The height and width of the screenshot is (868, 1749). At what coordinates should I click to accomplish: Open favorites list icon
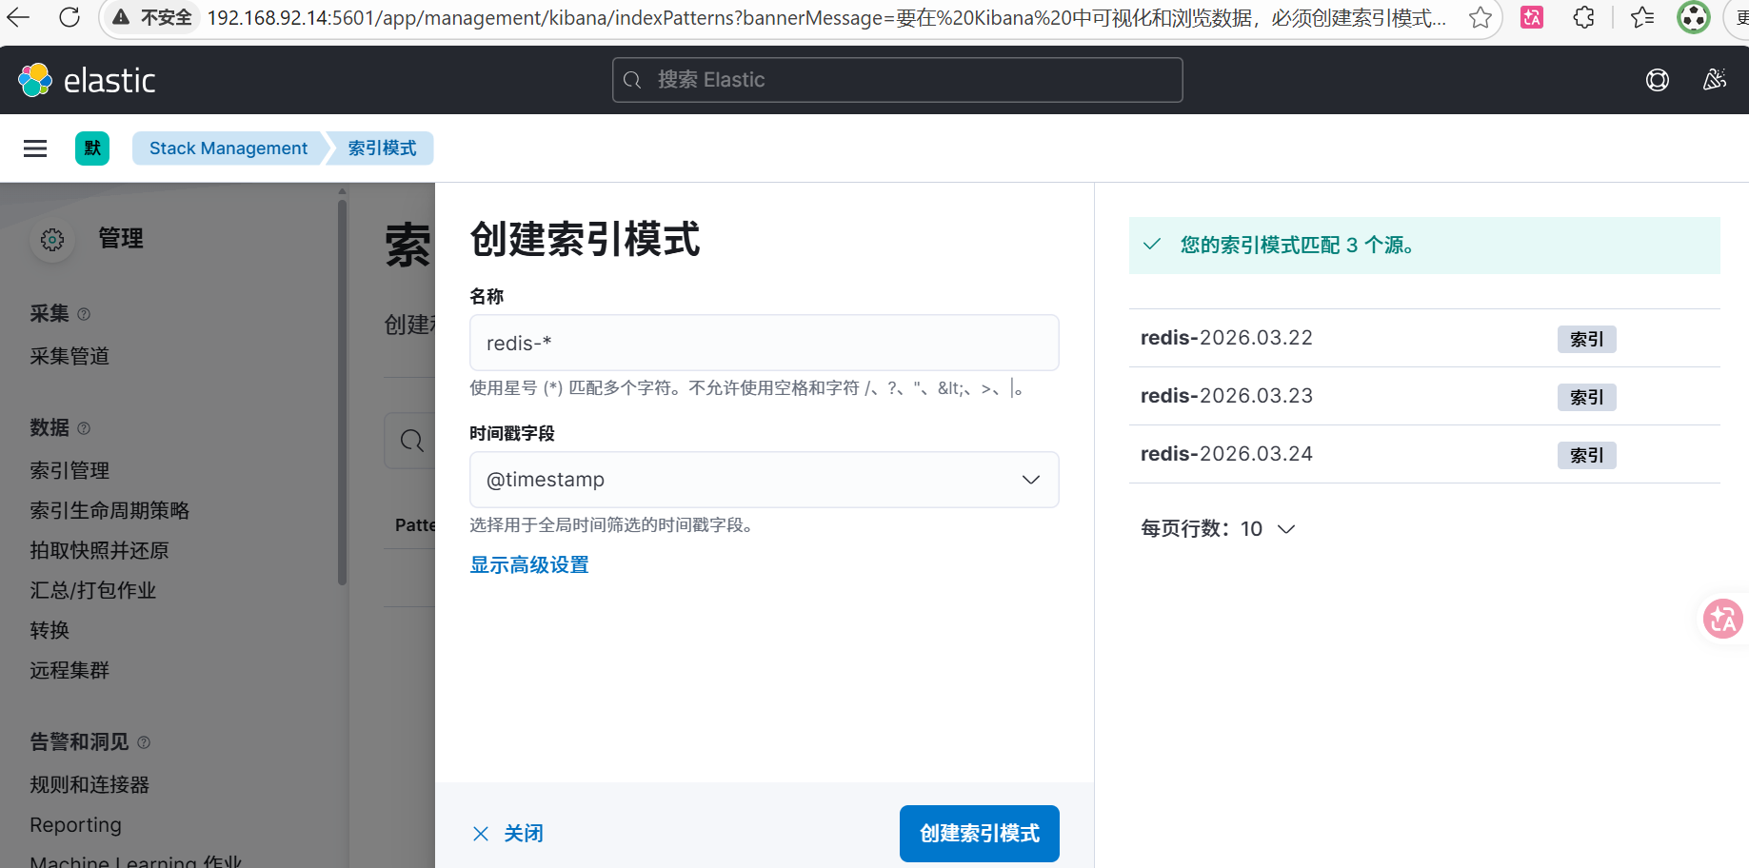[1642, 17]
